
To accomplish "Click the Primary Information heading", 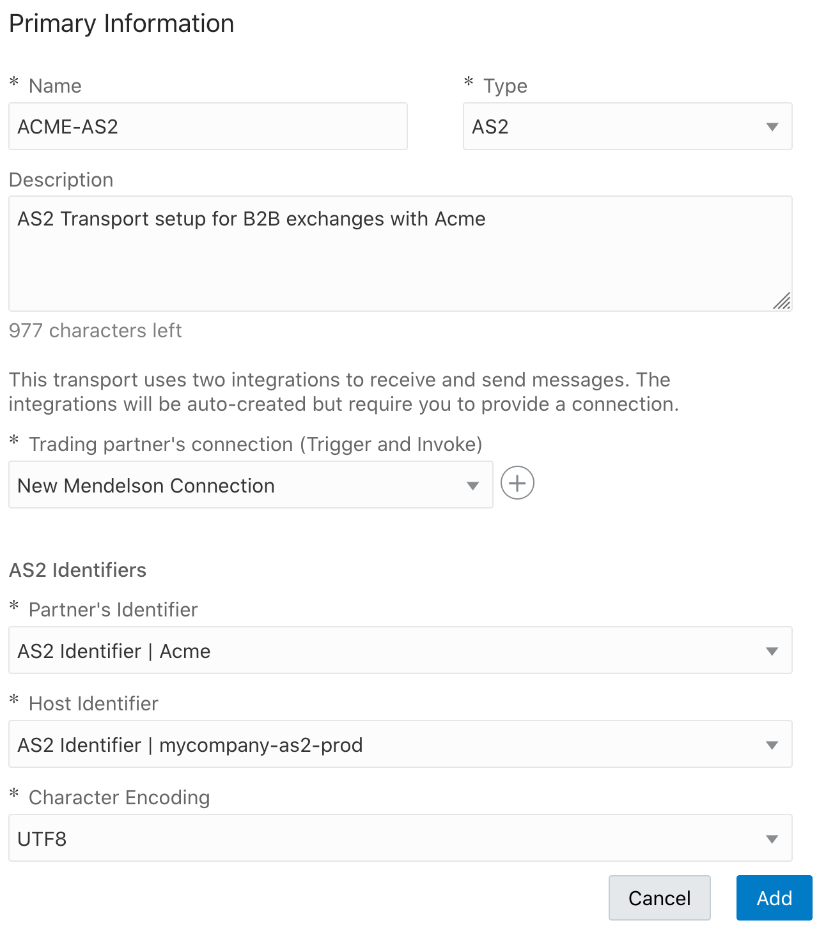I will 121,24.
